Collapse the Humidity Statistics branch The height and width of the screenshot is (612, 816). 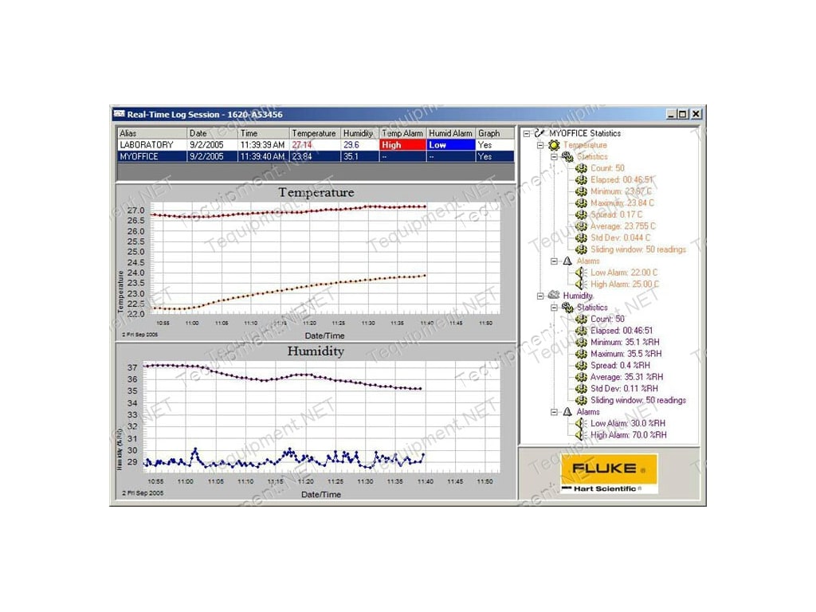pos(554,308)
